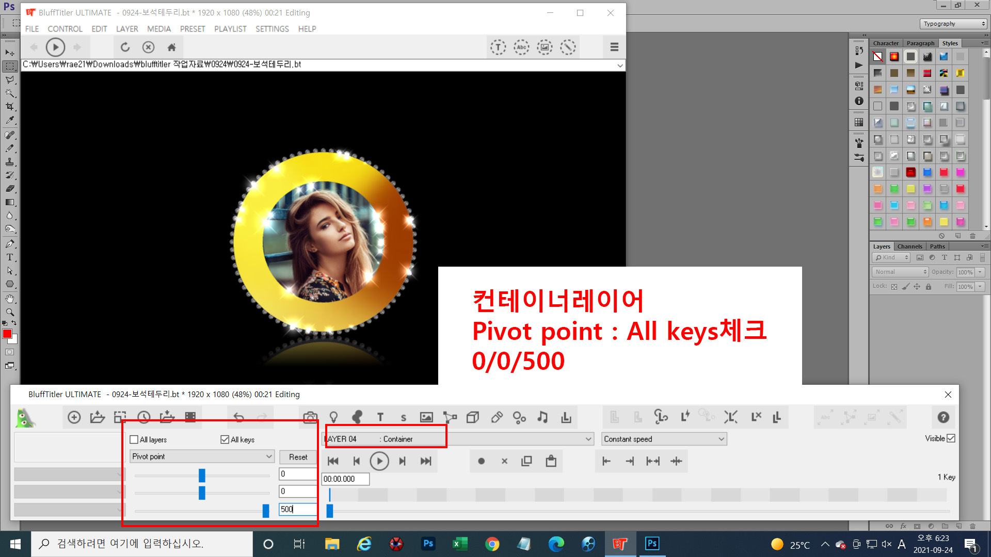Open the LAYER menu
The width and height of the screenshot is (991, 557).
[x=127, y=29]
